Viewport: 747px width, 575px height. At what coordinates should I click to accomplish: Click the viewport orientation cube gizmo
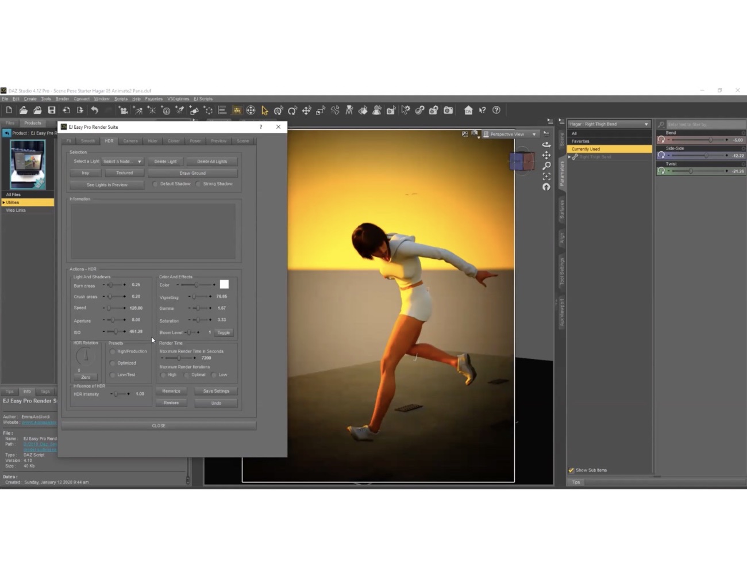[x=522, y=162]
